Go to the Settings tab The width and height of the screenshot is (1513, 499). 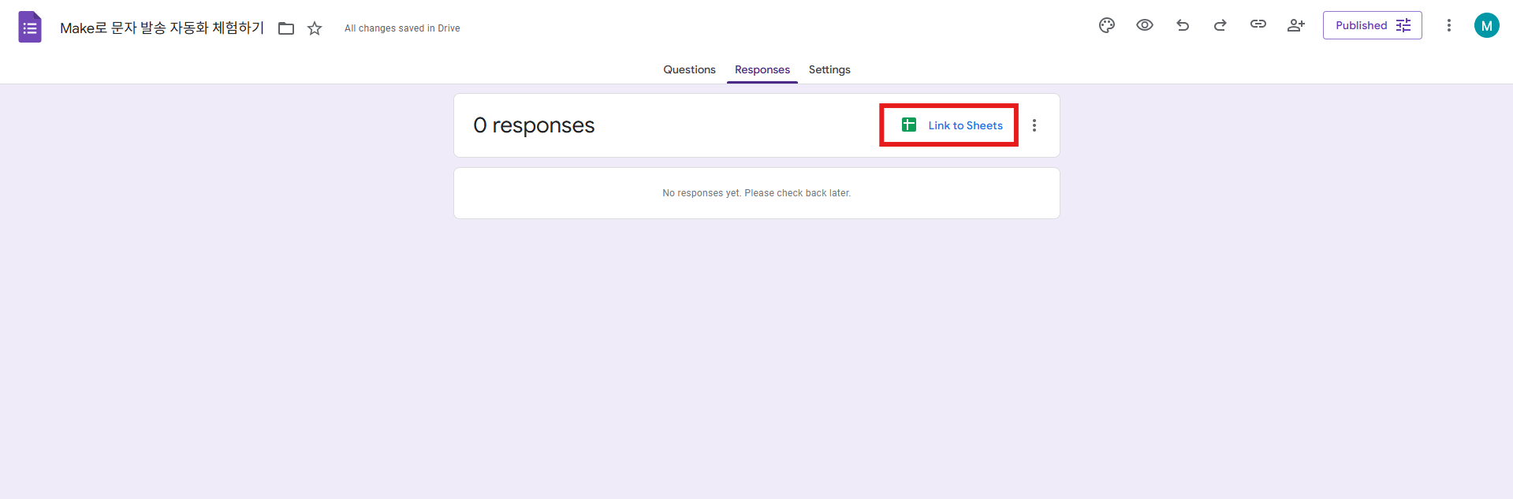pos(829,69)
